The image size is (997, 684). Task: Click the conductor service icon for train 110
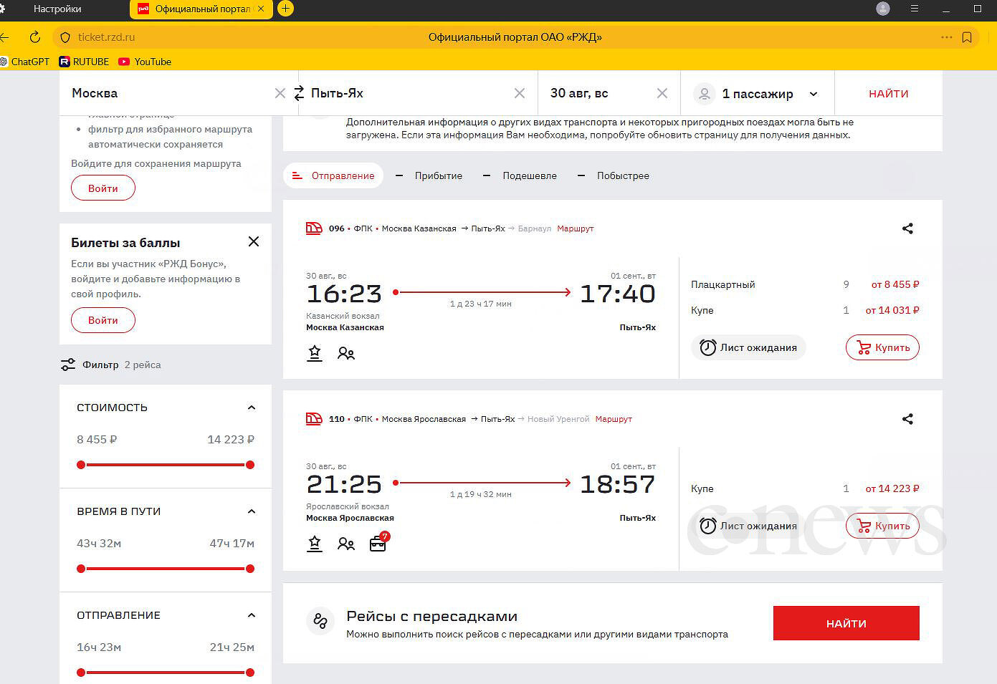click(x=315, y=544)
